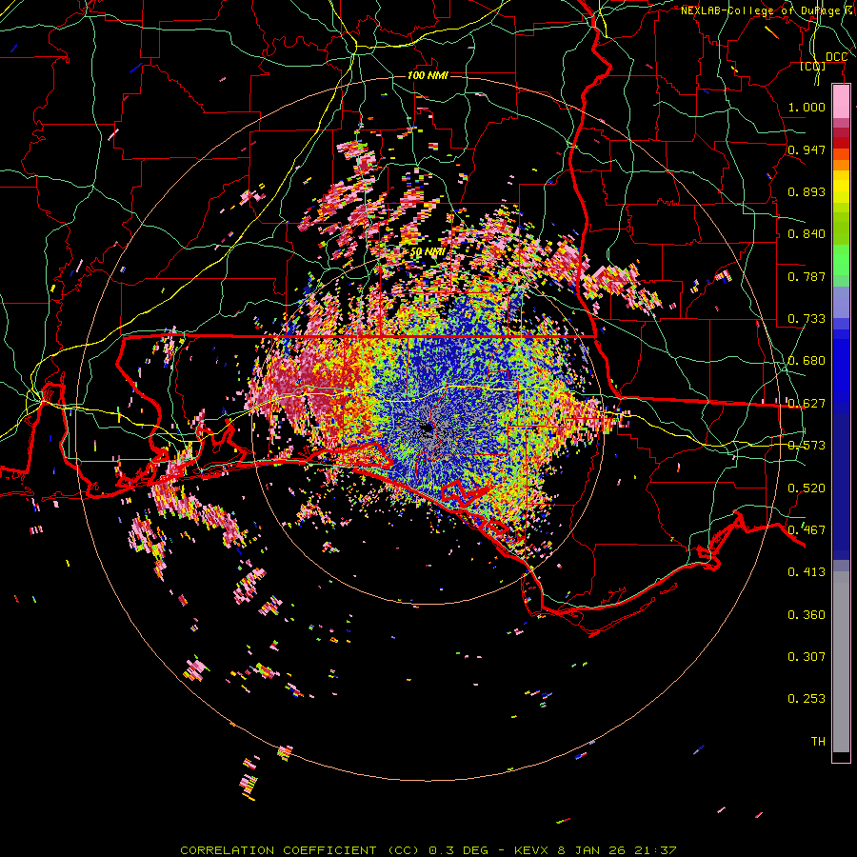Viewport: 857px width, 857px height.
Task: Click the 0.680 scale value
Action: 807,361
